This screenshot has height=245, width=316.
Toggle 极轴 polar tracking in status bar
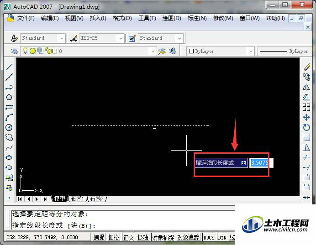[142, 237]
